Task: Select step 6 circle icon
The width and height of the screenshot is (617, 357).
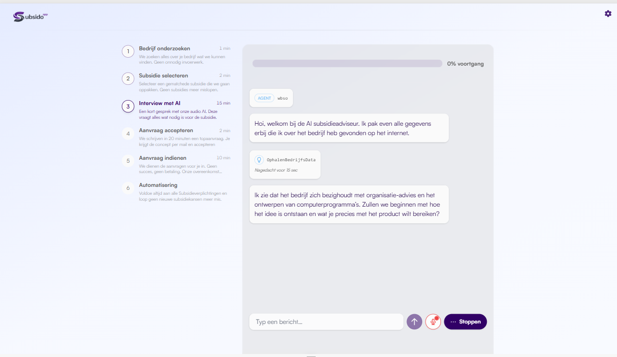Action: (128, 188)
